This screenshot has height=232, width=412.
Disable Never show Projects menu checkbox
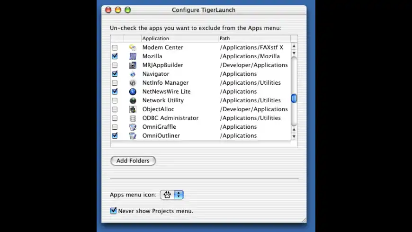tap(113, 210)
